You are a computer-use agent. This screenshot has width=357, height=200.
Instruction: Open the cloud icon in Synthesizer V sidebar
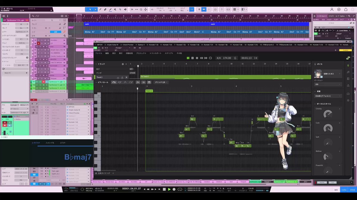[348, 94]
